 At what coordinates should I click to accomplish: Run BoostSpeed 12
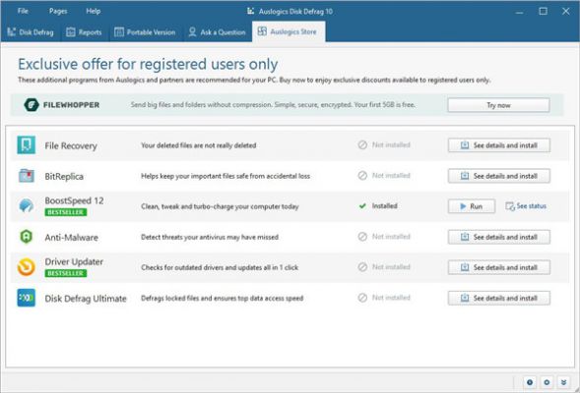point(472,206)
